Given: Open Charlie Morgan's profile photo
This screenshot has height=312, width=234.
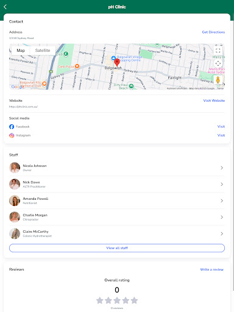Looking at the screenshot, I should 15,217.
